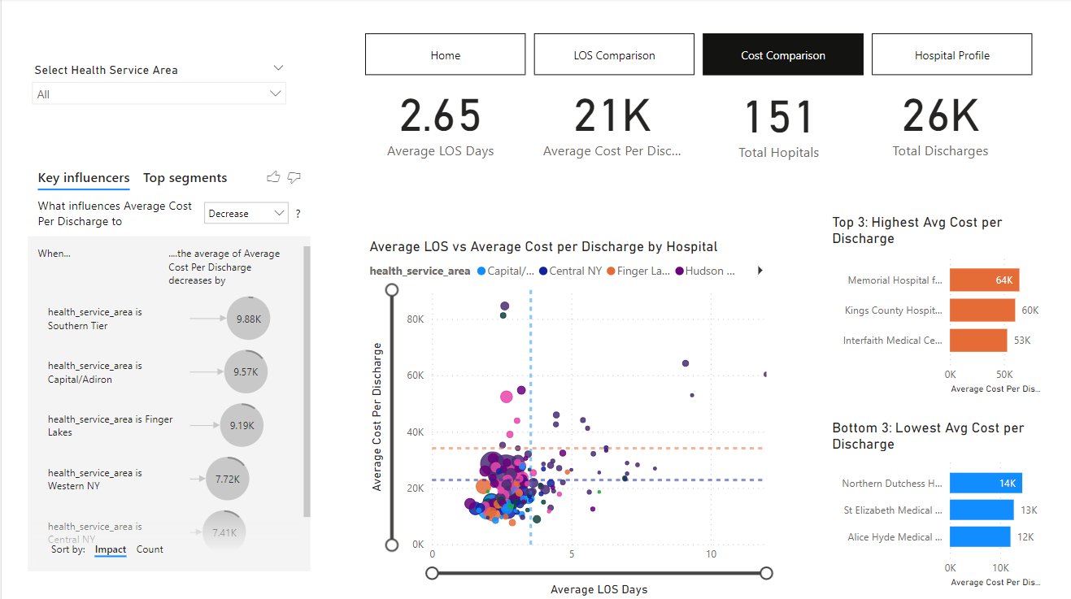Click the Memorial Hospital 64K bar
The width and height of the screenshot is (1071, 599).
(x=984, y=280)
